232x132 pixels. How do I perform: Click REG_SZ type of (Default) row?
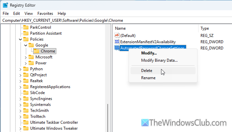(x=207, y=36)
